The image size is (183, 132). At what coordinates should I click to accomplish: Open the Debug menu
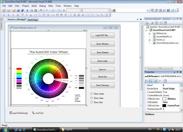coord(42,6)
